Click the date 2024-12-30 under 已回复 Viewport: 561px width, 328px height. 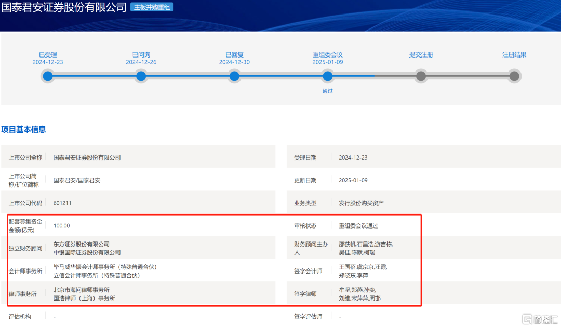tap(234, 62)
